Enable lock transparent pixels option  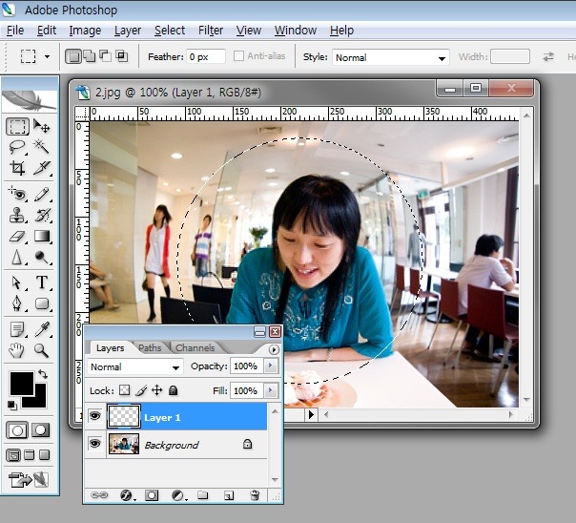tap(123, 391)
